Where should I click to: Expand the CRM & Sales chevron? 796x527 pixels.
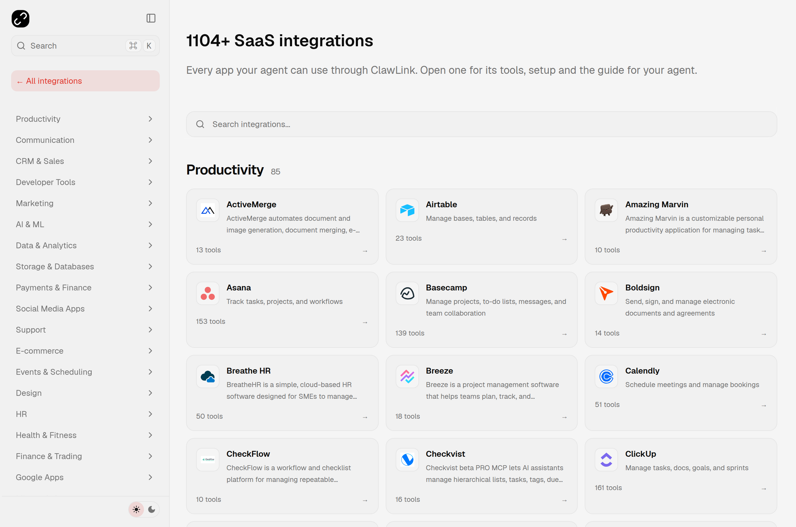150,161
